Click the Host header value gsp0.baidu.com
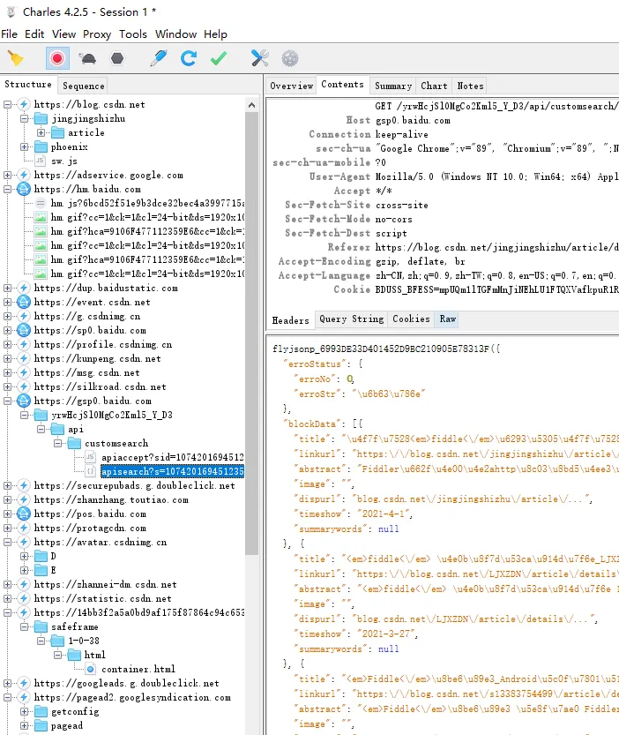The image size is (619, 735). (413, 121)
